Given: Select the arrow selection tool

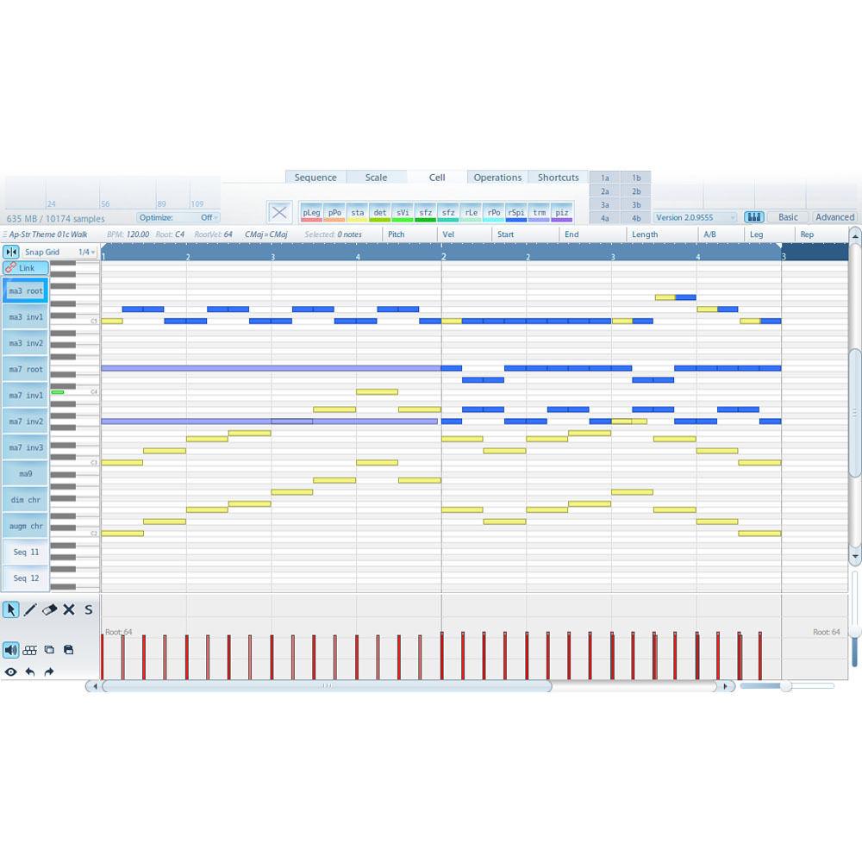Looking at the screenshot, I should [x=10, y=609].
